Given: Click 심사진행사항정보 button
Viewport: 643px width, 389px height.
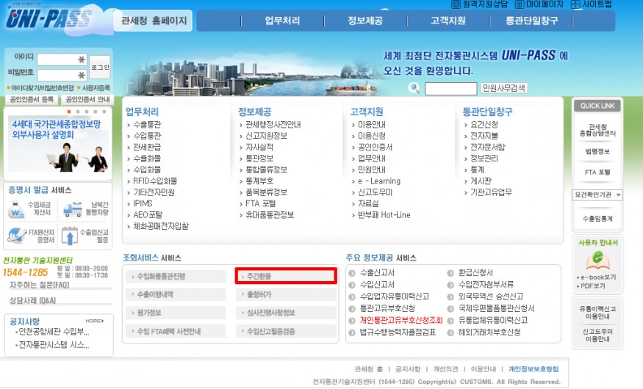Looking at the screenshot, I should tap(287, 313).
